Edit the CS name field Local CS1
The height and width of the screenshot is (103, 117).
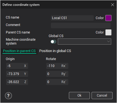pyautogui.click(x=72, y=18)
